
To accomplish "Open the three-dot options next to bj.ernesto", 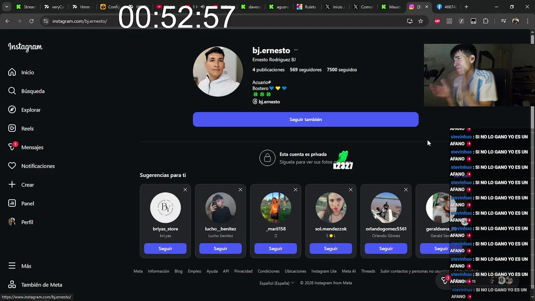I will coord(296,50).
